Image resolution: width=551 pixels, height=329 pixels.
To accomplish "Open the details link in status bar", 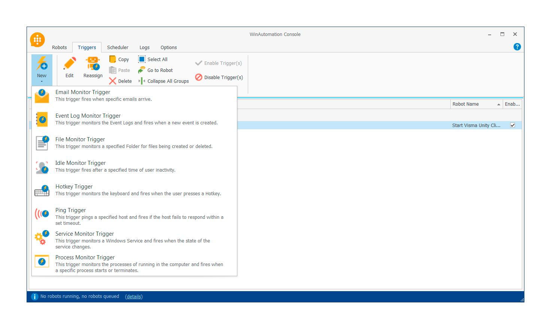I will pyautogui.click(x=134, y=297).
